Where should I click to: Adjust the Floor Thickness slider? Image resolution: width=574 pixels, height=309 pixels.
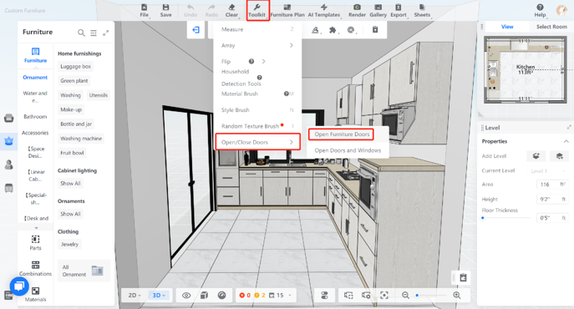[x=483, y=218]
